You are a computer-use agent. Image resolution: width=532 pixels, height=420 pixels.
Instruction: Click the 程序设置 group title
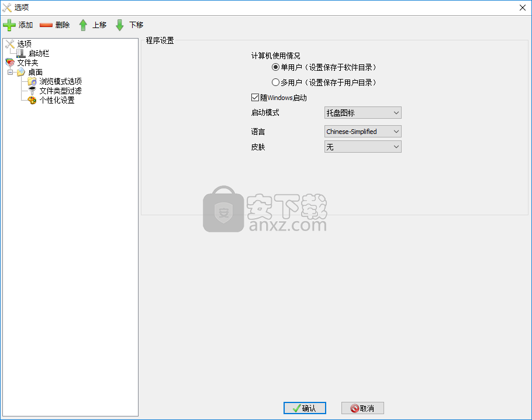tap(160, 40)
